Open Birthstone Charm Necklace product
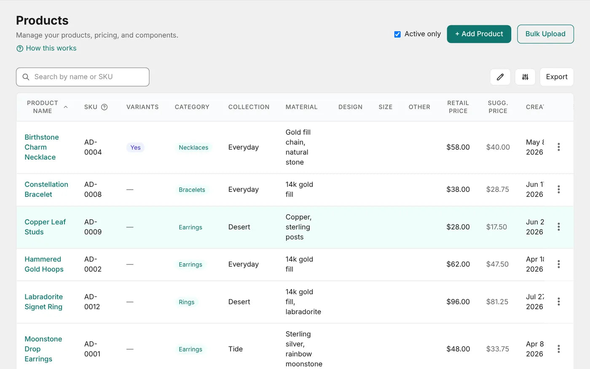The height and width of the screenshot is (369, 590). pyautogui.click(x=42, y=147)
